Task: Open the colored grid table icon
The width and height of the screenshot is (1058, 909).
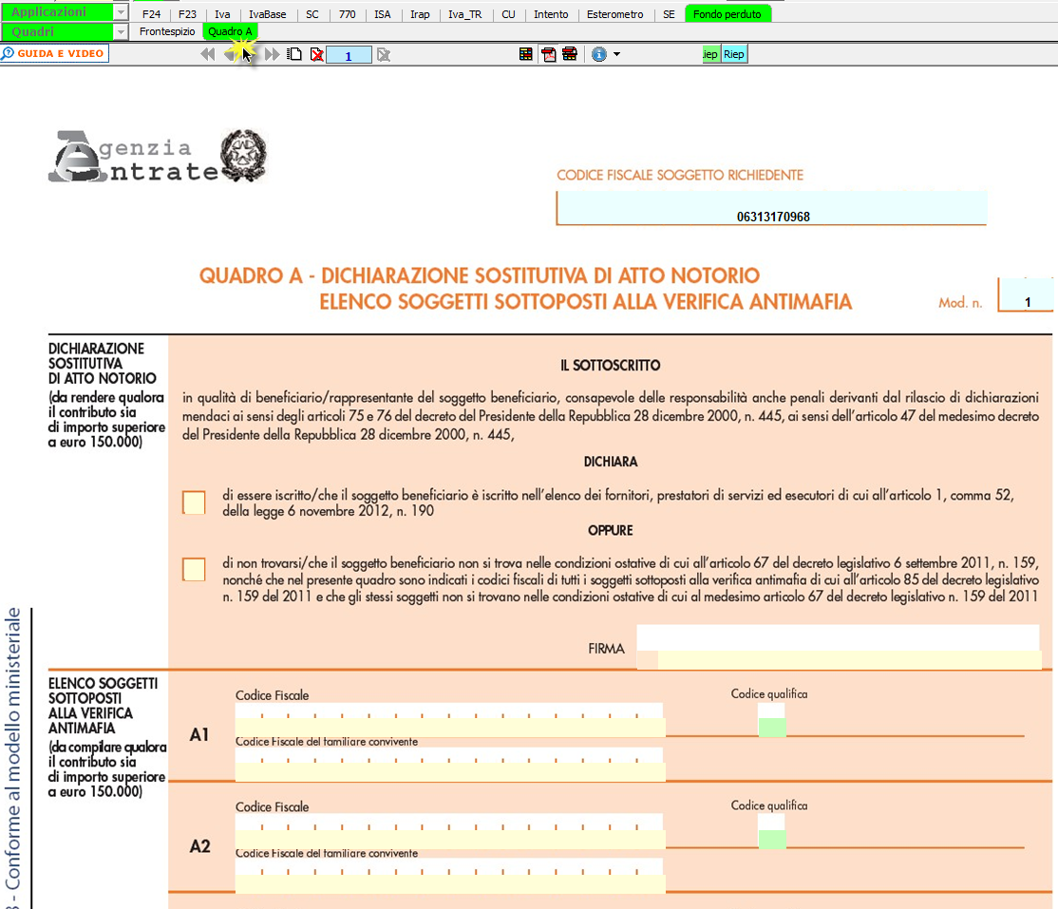Action: click(525, 54)
